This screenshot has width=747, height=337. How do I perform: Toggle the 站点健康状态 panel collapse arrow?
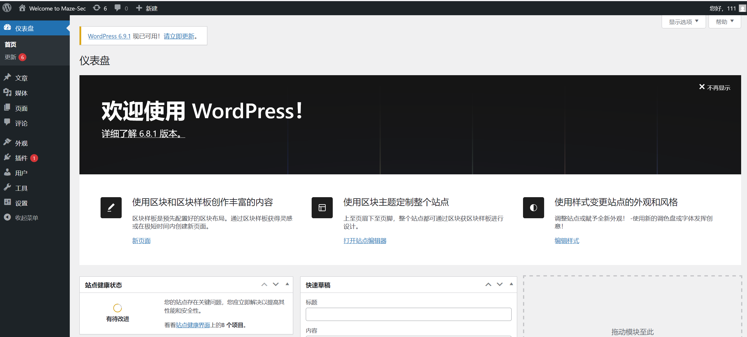(x=287, y=284)
